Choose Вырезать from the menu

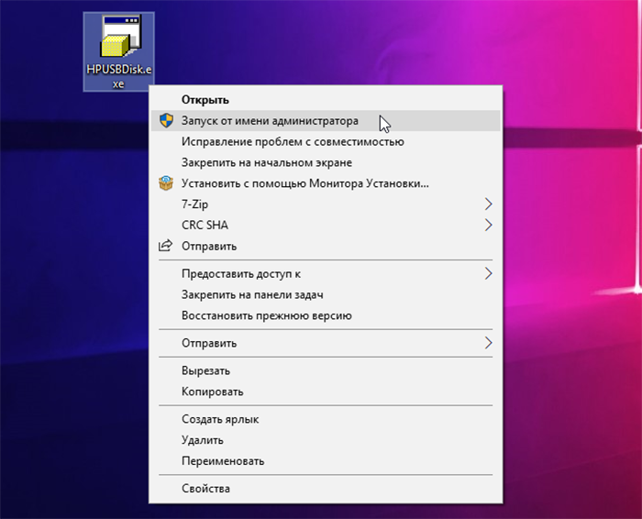pyautogui.click(x=326, y=370)
